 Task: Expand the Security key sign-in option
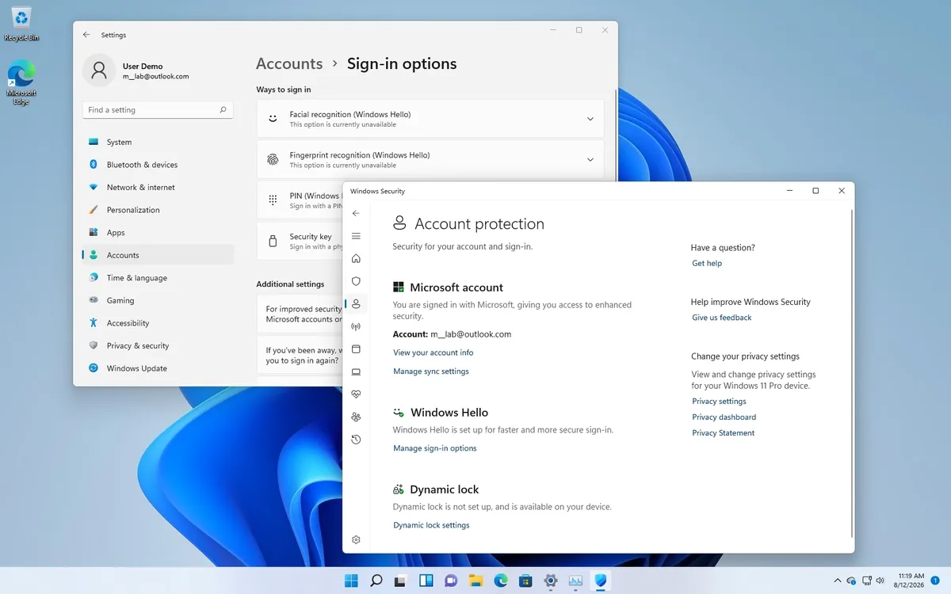[301, 242]
